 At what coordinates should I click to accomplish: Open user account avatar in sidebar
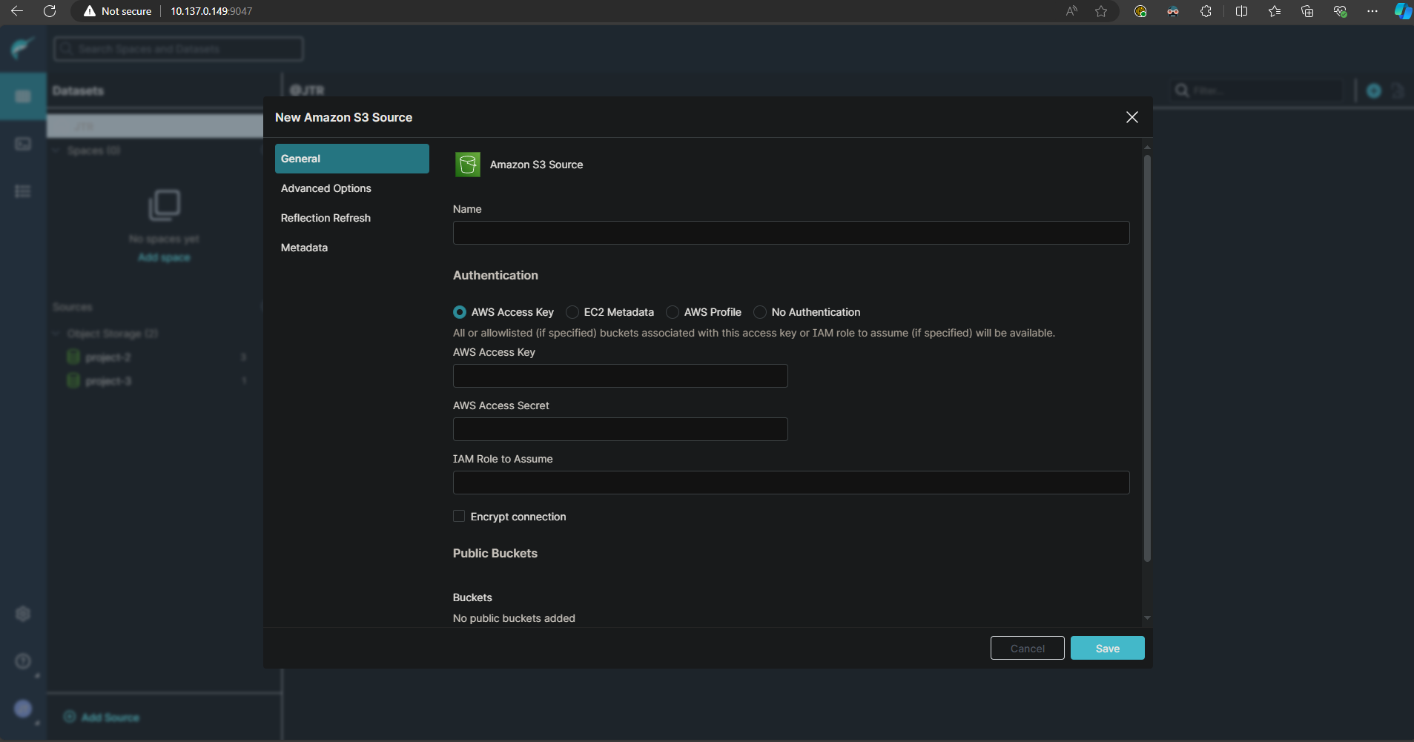tap(23, 709)
